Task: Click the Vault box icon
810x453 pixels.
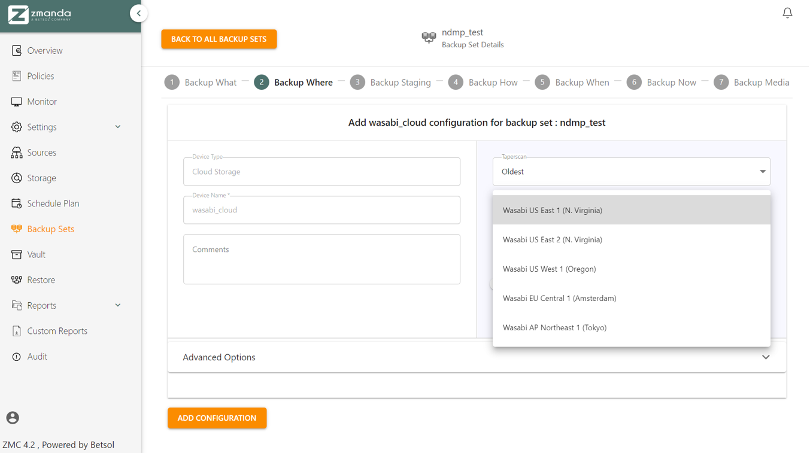Action: [x=17, y=254]
